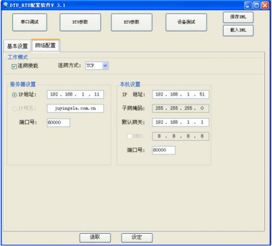272x246 pixels.
Task: Load configuration with 载入XML button
Action: point(238,30)
